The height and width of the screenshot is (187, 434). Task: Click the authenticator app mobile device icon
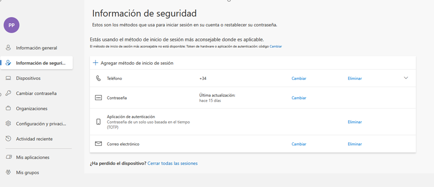98,122
